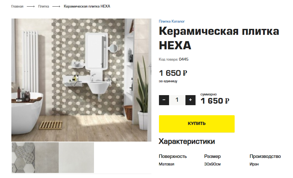Click the Характеристики heading
The image size is (293, 178).
point(187,142)
